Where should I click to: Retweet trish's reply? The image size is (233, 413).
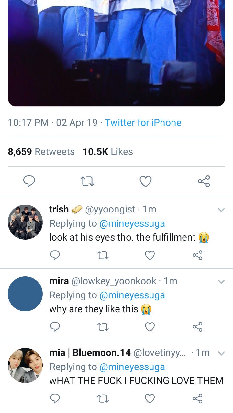tap(103, 255)
